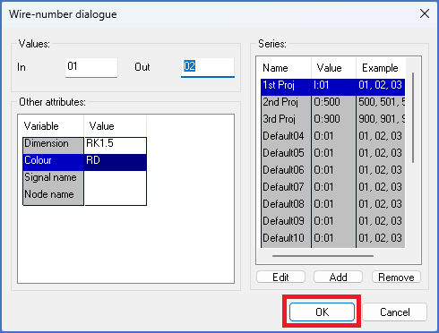Add a new series entry
Viewport: 439px width, 333px height.
(338, 277)
